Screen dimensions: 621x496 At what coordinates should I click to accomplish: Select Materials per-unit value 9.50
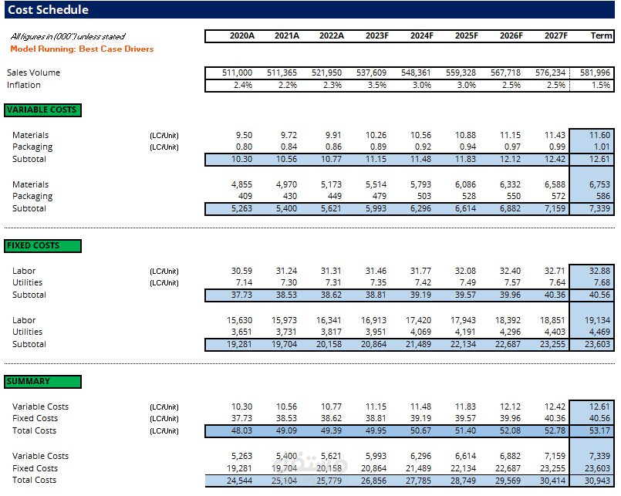pyautogui.click(x=244, y=136)
